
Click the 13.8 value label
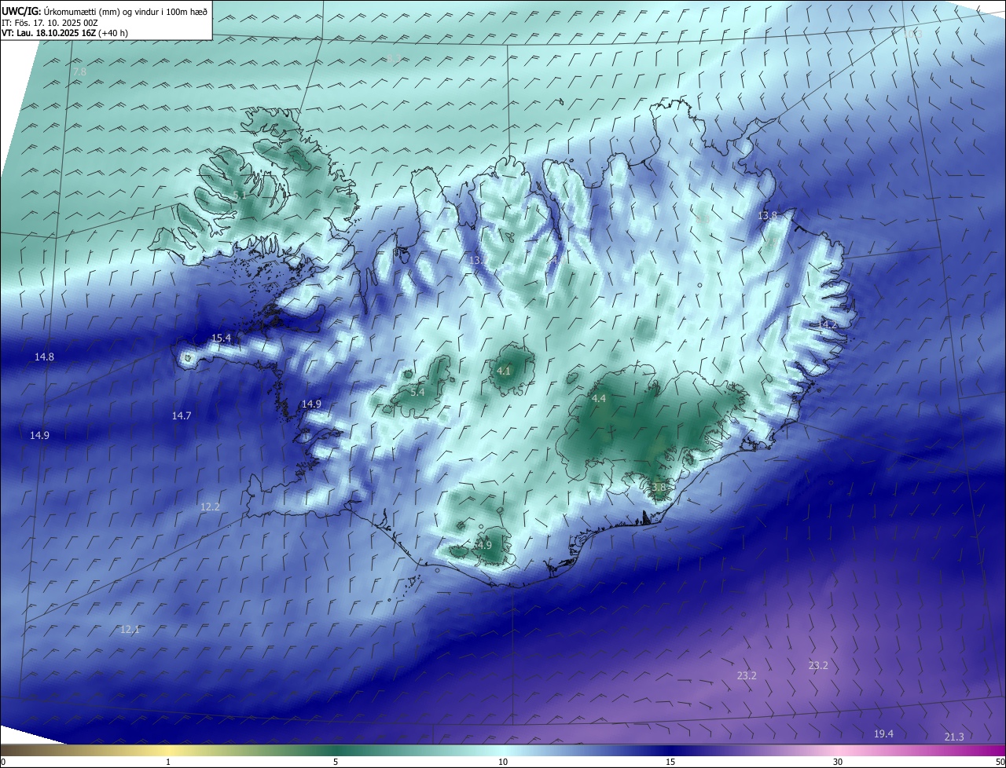[767, 216]
